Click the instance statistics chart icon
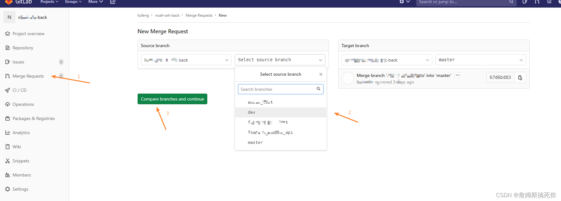 113,2
